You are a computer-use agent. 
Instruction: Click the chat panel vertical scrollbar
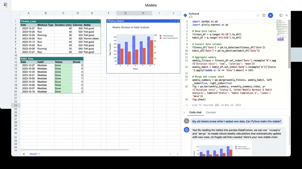(289, 131)
